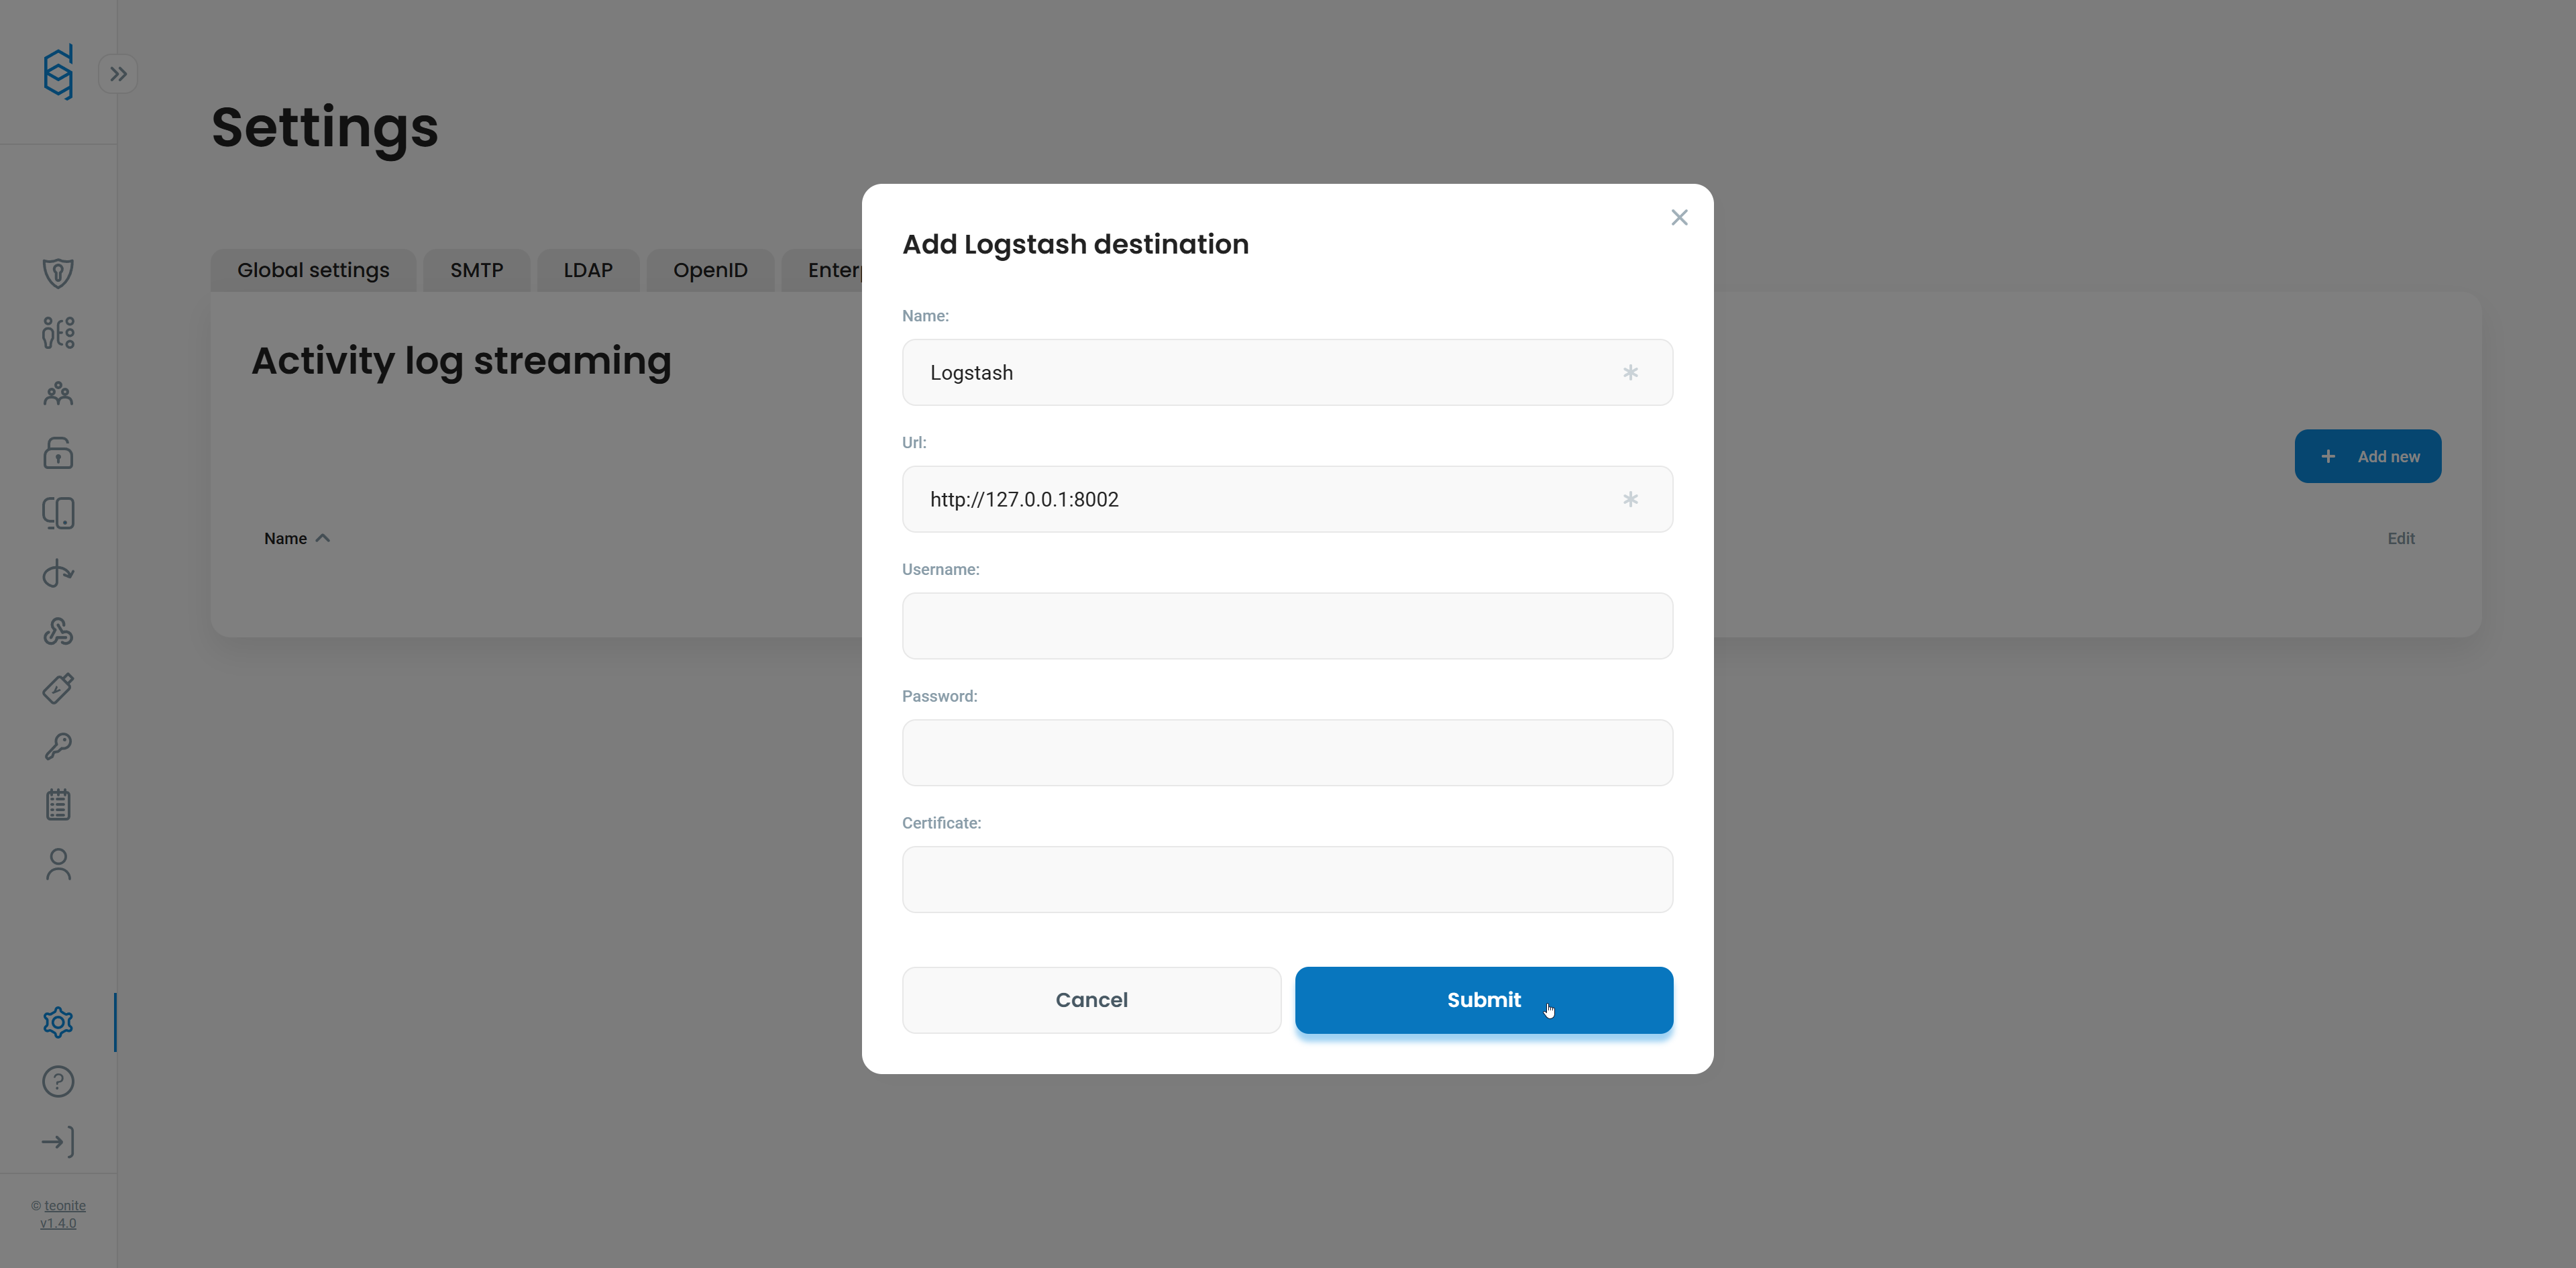Screen dimensions: 2576x1268
Task: Sort table by Name column arrow
Action: (322, 538)
